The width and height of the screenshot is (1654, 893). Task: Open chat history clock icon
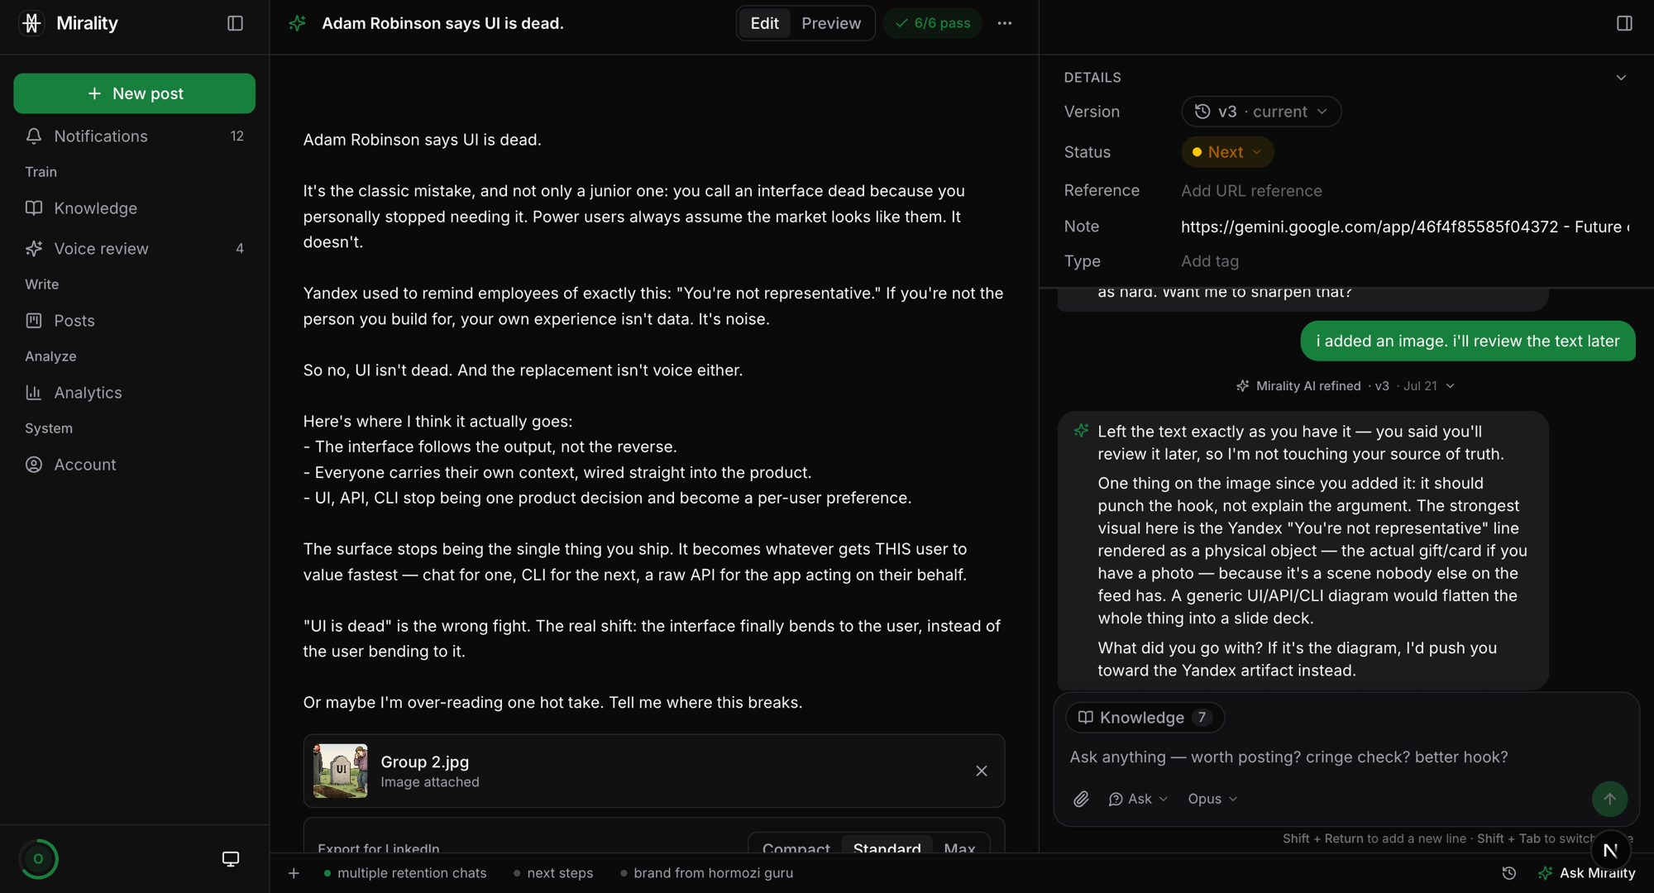click(x=1509, y=872)
